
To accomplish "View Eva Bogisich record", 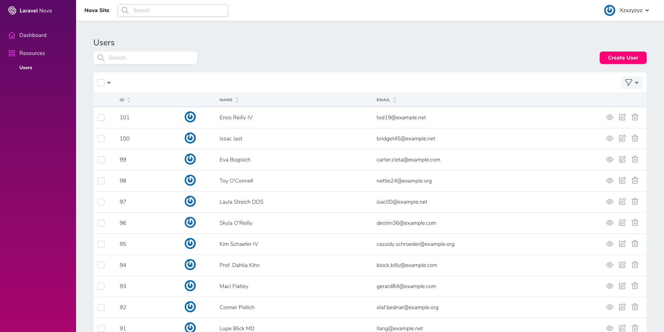I will coord(610,159).
